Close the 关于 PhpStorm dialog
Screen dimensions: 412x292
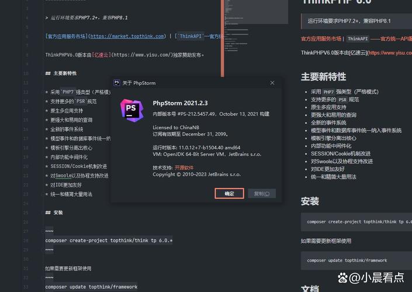272,83
